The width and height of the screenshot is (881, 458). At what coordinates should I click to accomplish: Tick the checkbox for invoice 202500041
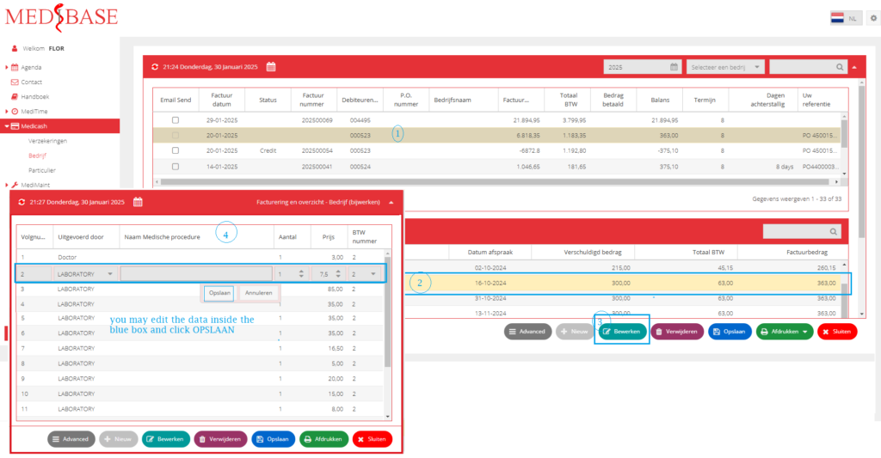click(176, 167)
